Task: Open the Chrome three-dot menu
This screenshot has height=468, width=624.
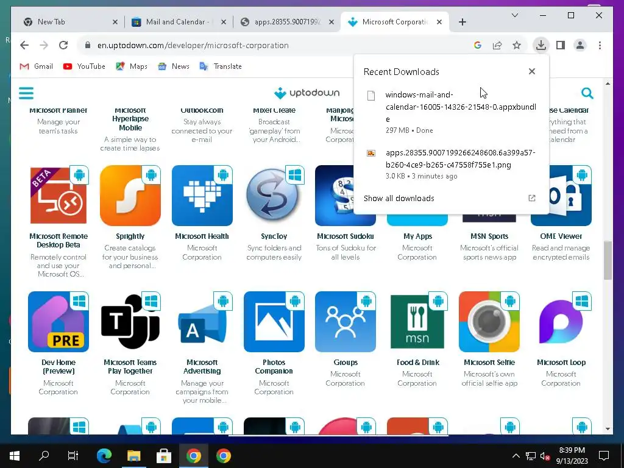Action: 600,45
